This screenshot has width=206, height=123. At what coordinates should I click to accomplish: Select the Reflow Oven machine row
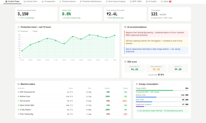[73, 96]
